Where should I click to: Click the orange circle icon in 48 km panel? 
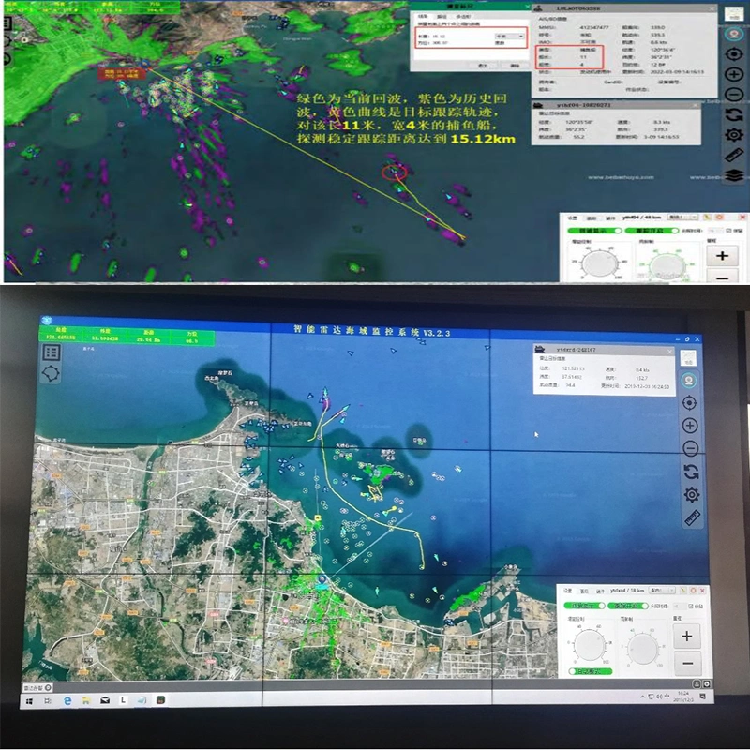click(719, 217)
